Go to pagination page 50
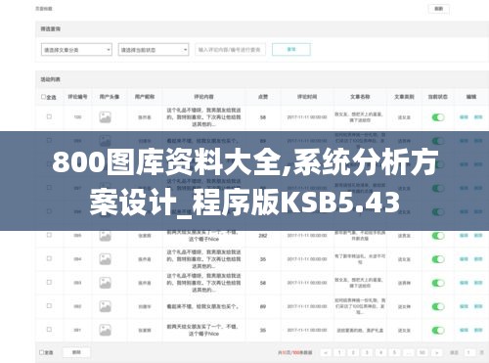The width and height of the screenshot is (489, 363). [422, 352]
